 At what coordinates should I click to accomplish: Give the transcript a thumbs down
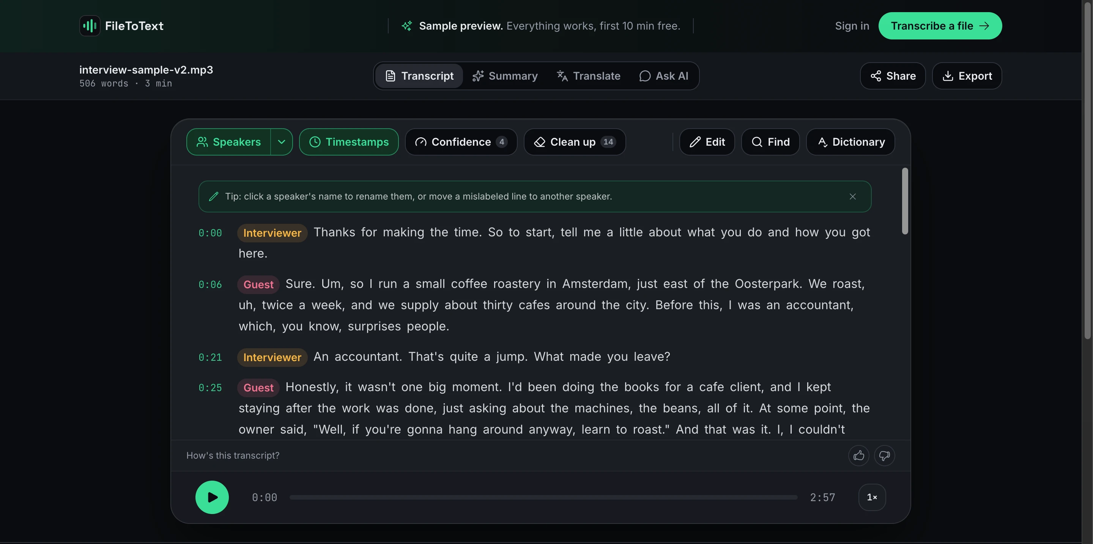coord(884,455)
